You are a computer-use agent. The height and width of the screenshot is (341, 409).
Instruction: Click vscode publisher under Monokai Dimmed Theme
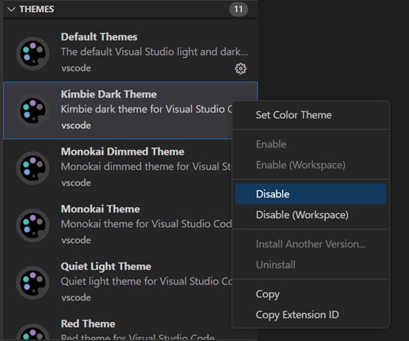(76, 183)
